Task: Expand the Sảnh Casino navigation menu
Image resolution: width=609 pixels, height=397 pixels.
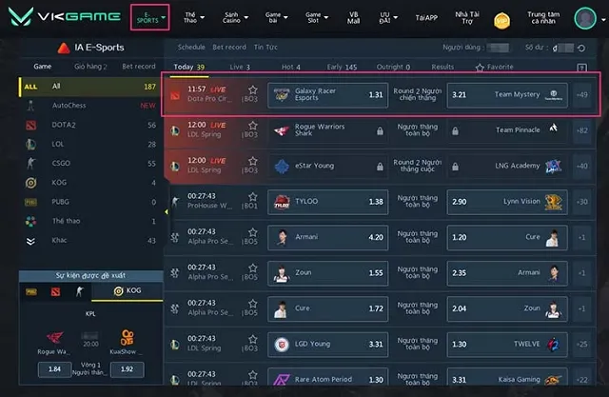Action: [232, 16]
